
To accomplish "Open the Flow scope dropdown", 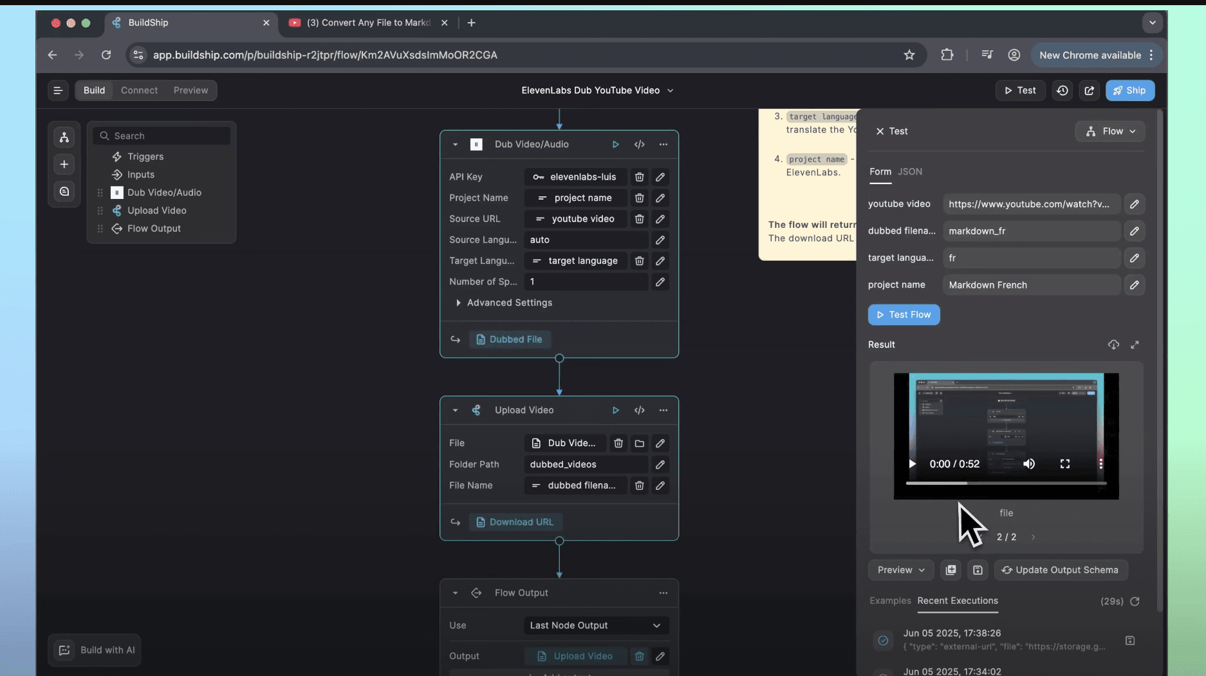I will [x=1110, y=131].
